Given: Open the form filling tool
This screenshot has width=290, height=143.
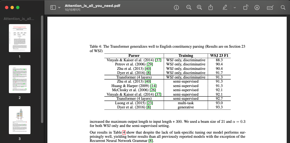Looking at the screenshot, I should pyautogui.click(x=270, y=7).
